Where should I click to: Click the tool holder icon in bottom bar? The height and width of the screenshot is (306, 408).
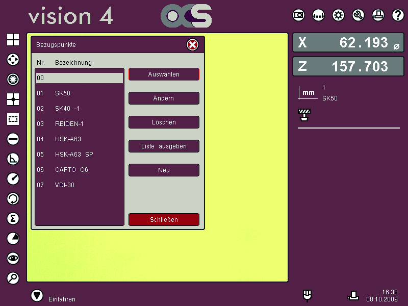click(x=308, y=296)
